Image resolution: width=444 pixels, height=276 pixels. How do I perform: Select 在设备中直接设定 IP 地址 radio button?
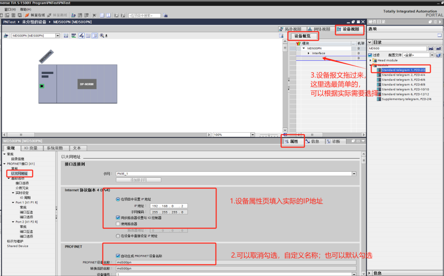coord(118,236)
